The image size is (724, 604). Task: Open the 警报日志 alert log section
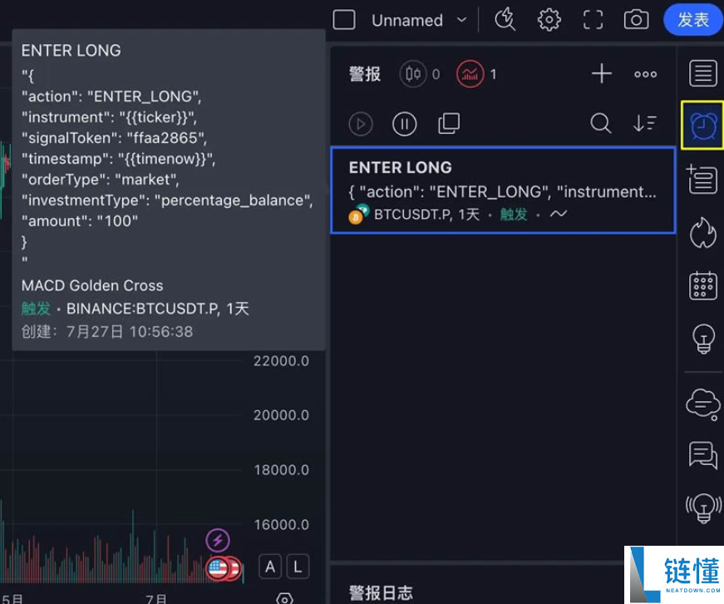point(381,593)
